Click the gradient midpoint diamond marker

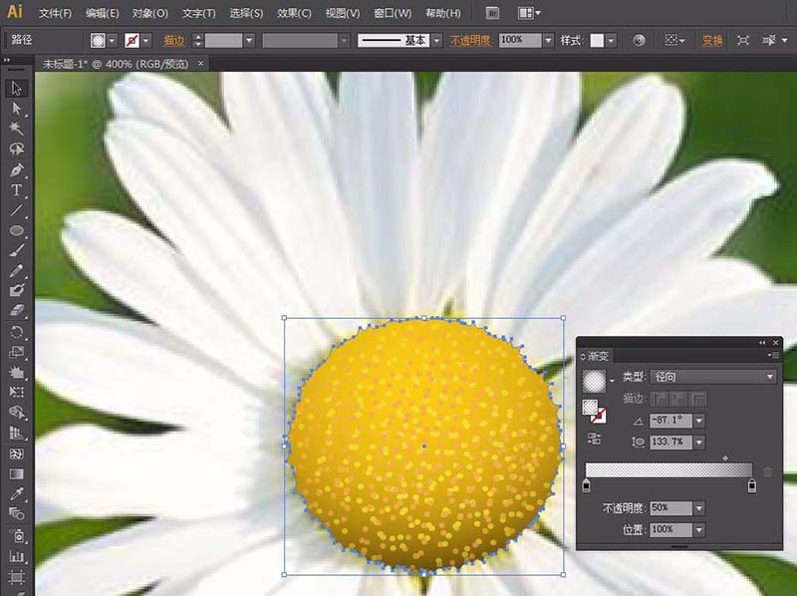pyautogui.click(x=725, y=458)
